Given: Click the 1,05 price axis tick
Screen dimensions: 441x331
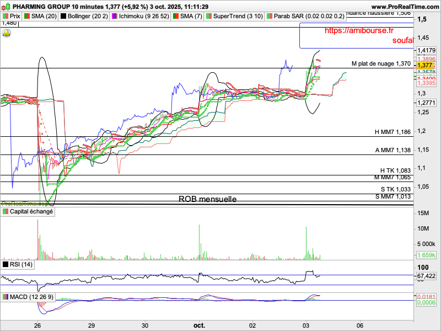Looking at the screenshot, I should tap(423, 186).
